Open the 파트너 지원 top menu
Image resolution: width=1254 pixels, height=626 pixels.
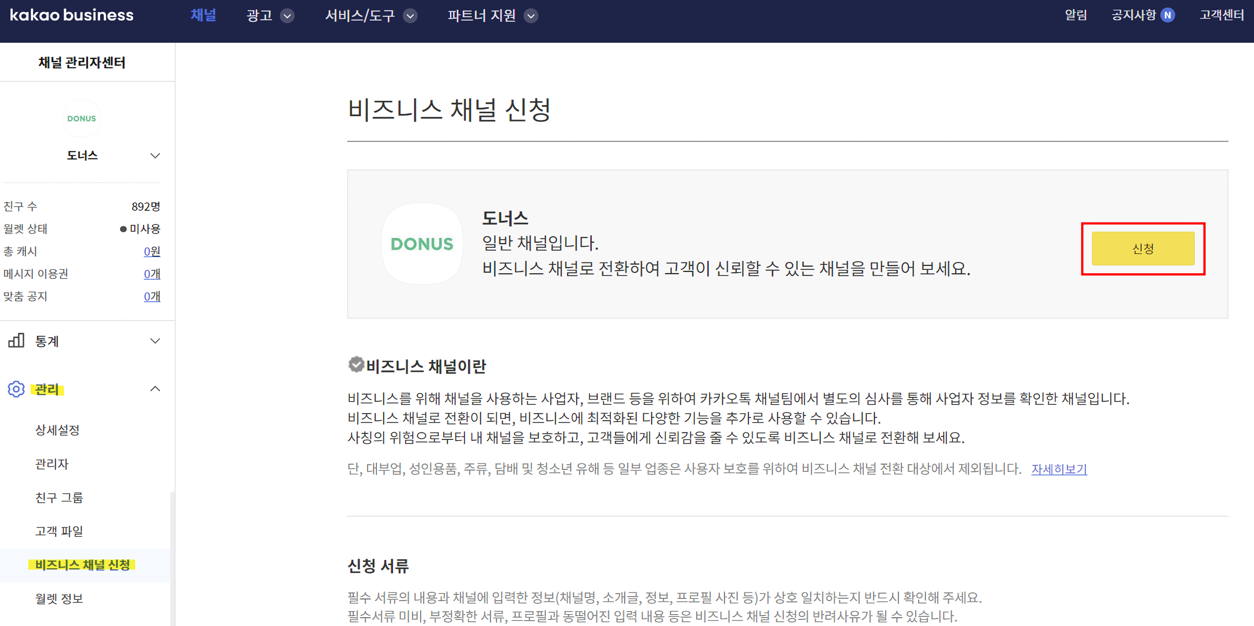481,15
